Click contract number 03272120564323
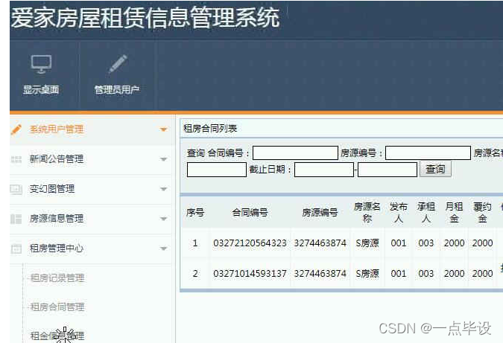Screen dimensions: 503x343 [250, 243]
